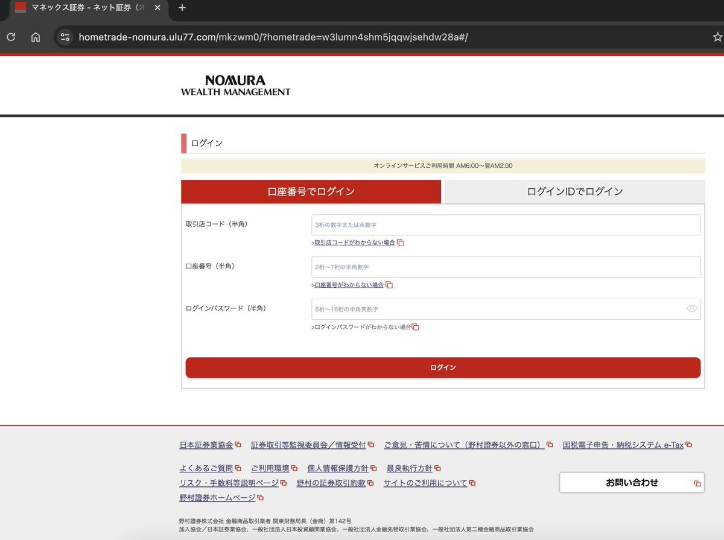Click external-link icon after ご利用環境
The width and height of the screenshot is (724, 540).
(294, 468)
